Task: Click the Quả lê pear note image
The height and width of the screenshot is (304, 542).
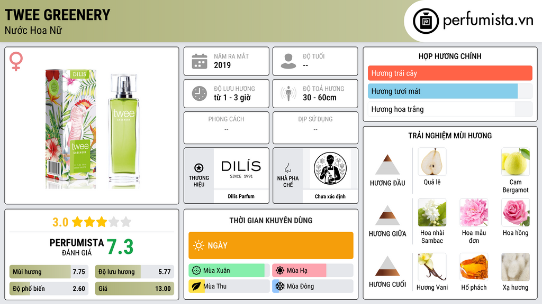Action: coord(432,161)
